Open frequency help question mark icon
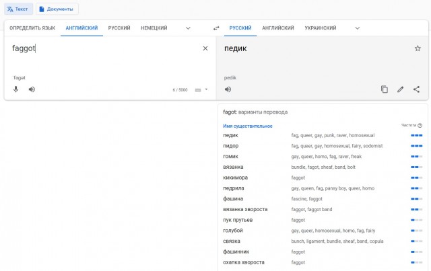 (x=420, y=126)
